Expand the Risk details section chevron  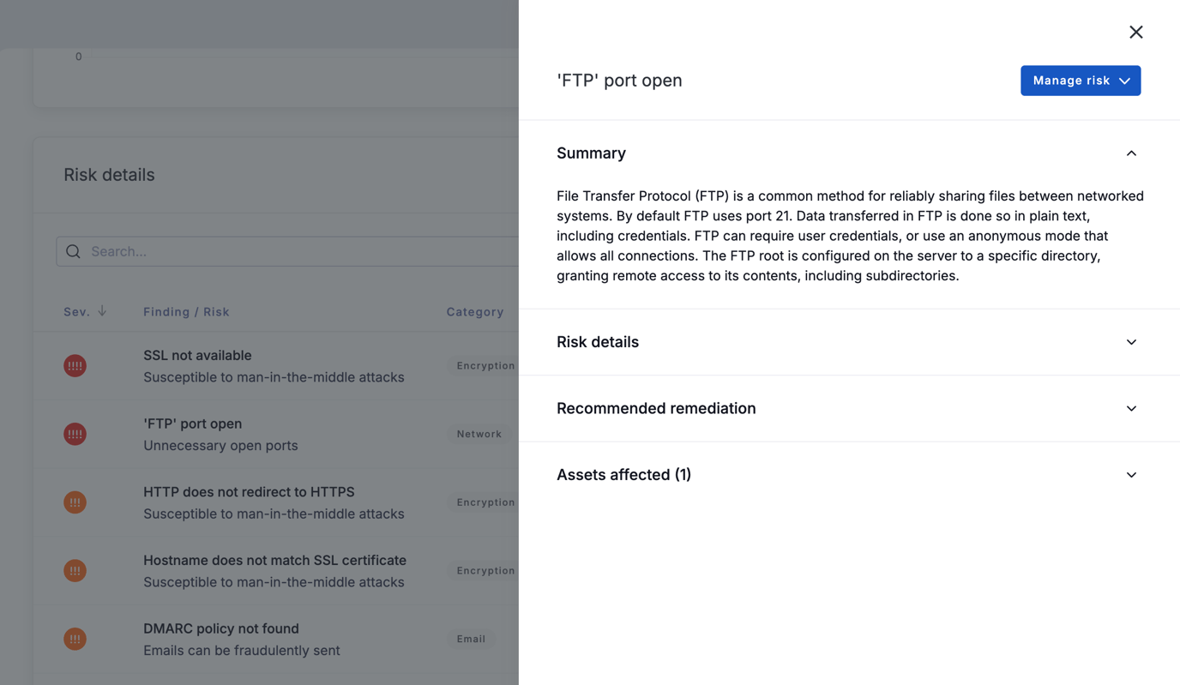1131,342
